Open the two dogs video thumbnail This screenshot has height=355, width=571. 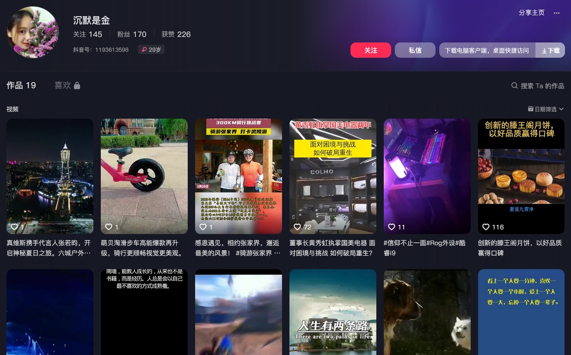[427, 312]
